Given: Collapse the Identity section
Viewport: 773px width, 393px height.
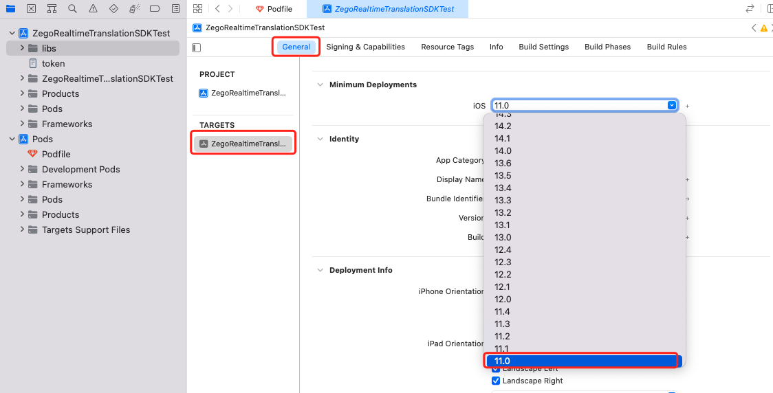Looking at the screenshot, I should pyautogui.click(x=320, y=139).
